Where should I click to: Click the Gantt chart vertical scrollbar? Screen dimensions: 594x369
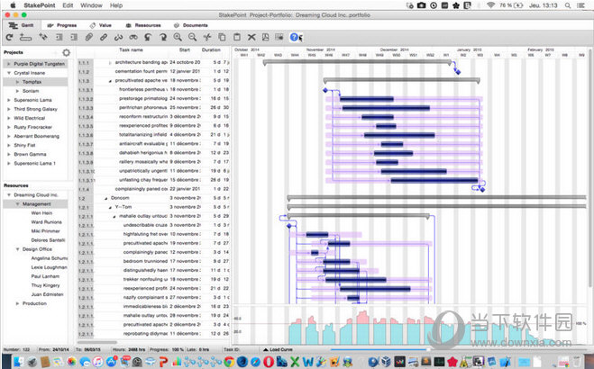pos(590,166)
